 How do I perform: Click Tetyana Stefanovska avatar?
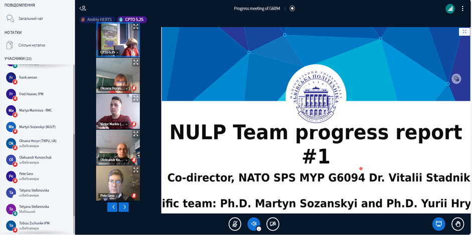[11, 209]
